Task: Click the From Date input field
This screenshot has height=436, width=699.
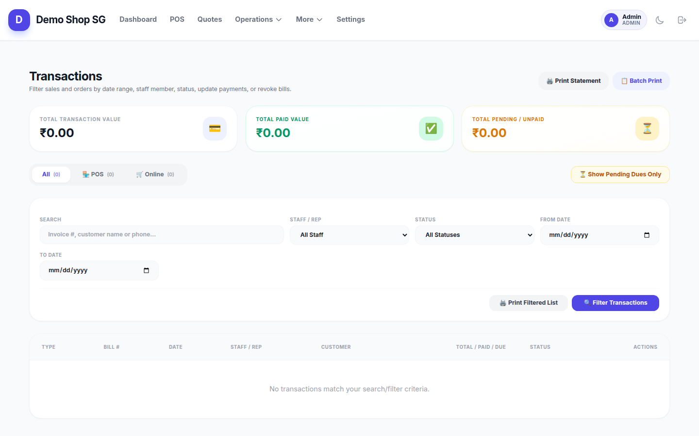Action: click(599, 235)
